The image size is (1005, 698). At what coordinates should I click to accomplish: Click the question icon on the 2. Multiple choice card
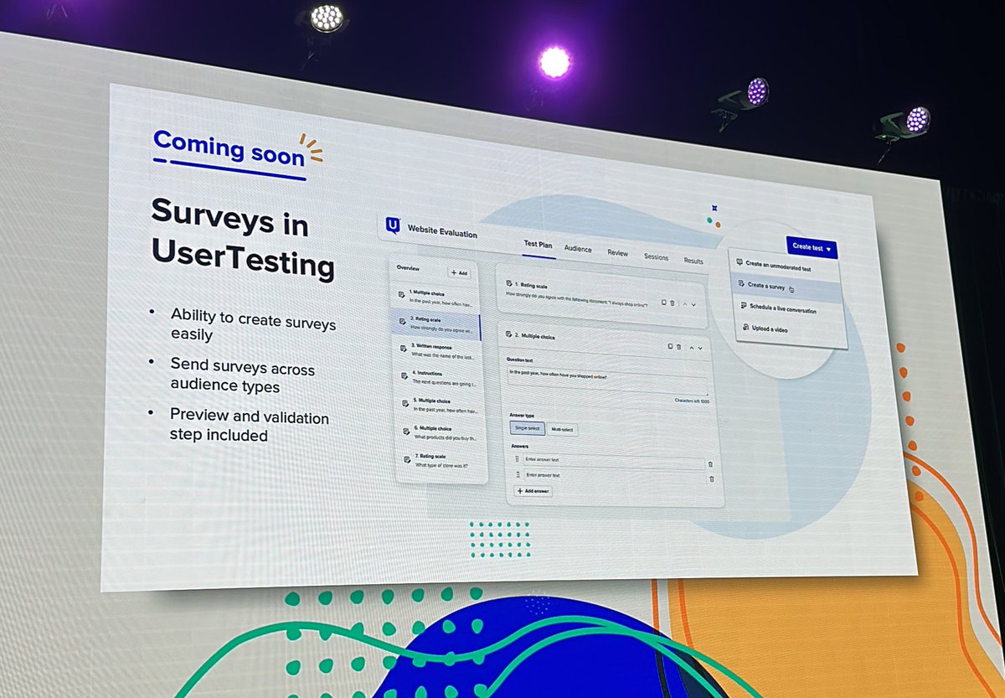point(508,333)
